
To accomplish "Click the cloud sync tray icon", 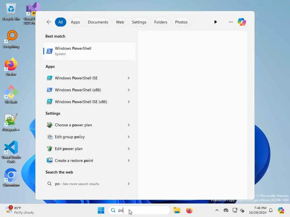I will tap(226, 210).
